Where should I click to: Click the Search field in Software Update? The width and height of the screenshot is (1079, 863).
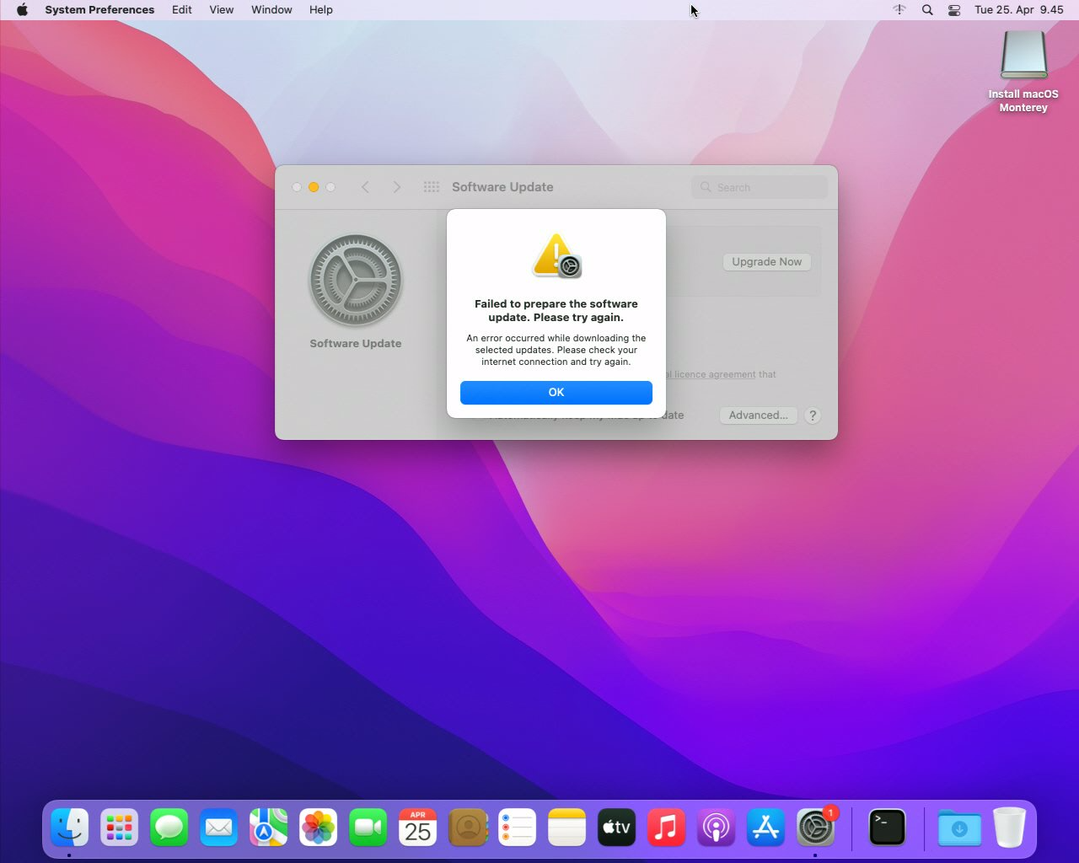click(x=760, y=187)
